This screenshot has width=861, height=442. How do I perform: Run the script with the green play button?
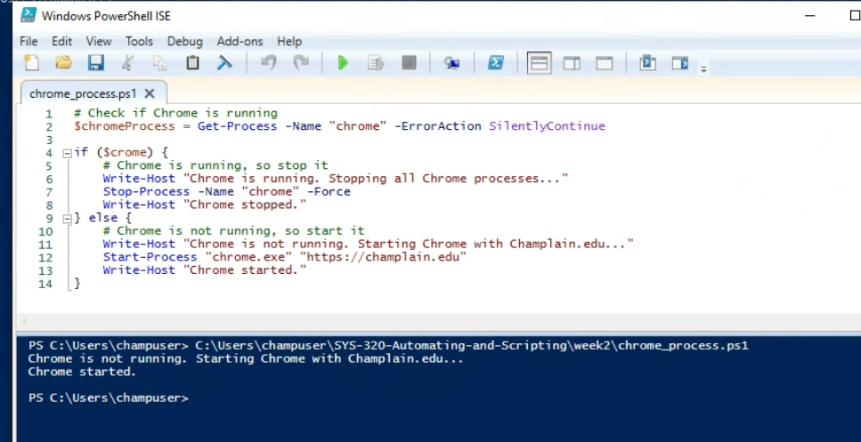343,63
